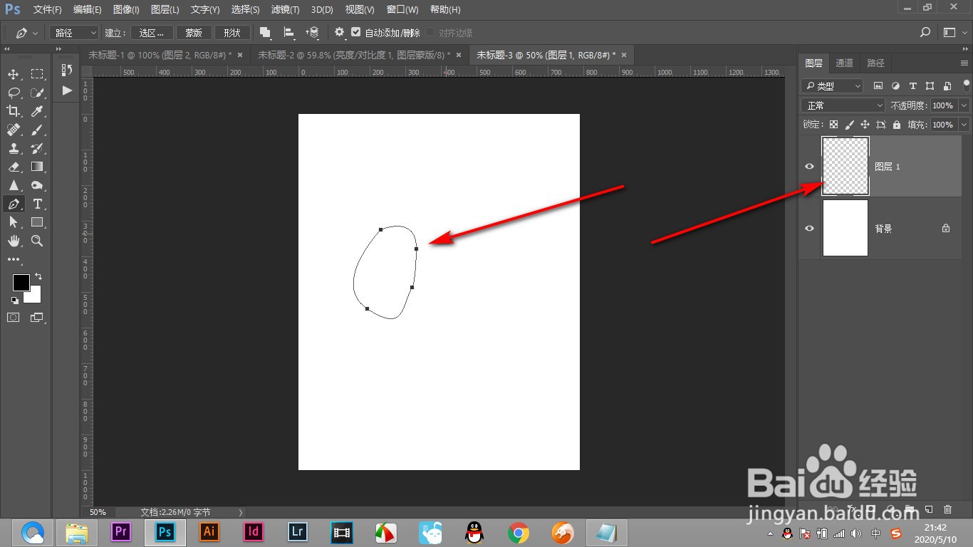
Task: Toggle Quick Mask mode
Action: 14,318
